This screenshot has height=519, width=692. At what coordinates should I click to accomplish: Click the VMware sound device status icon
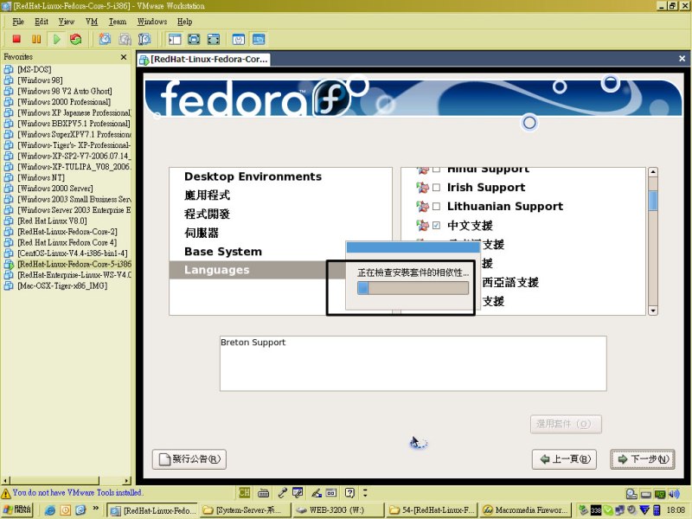click(675, 494)
